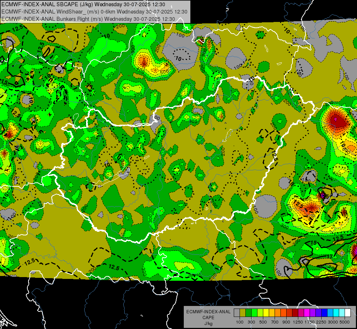Select the orange legend swatch

point(278,313)
